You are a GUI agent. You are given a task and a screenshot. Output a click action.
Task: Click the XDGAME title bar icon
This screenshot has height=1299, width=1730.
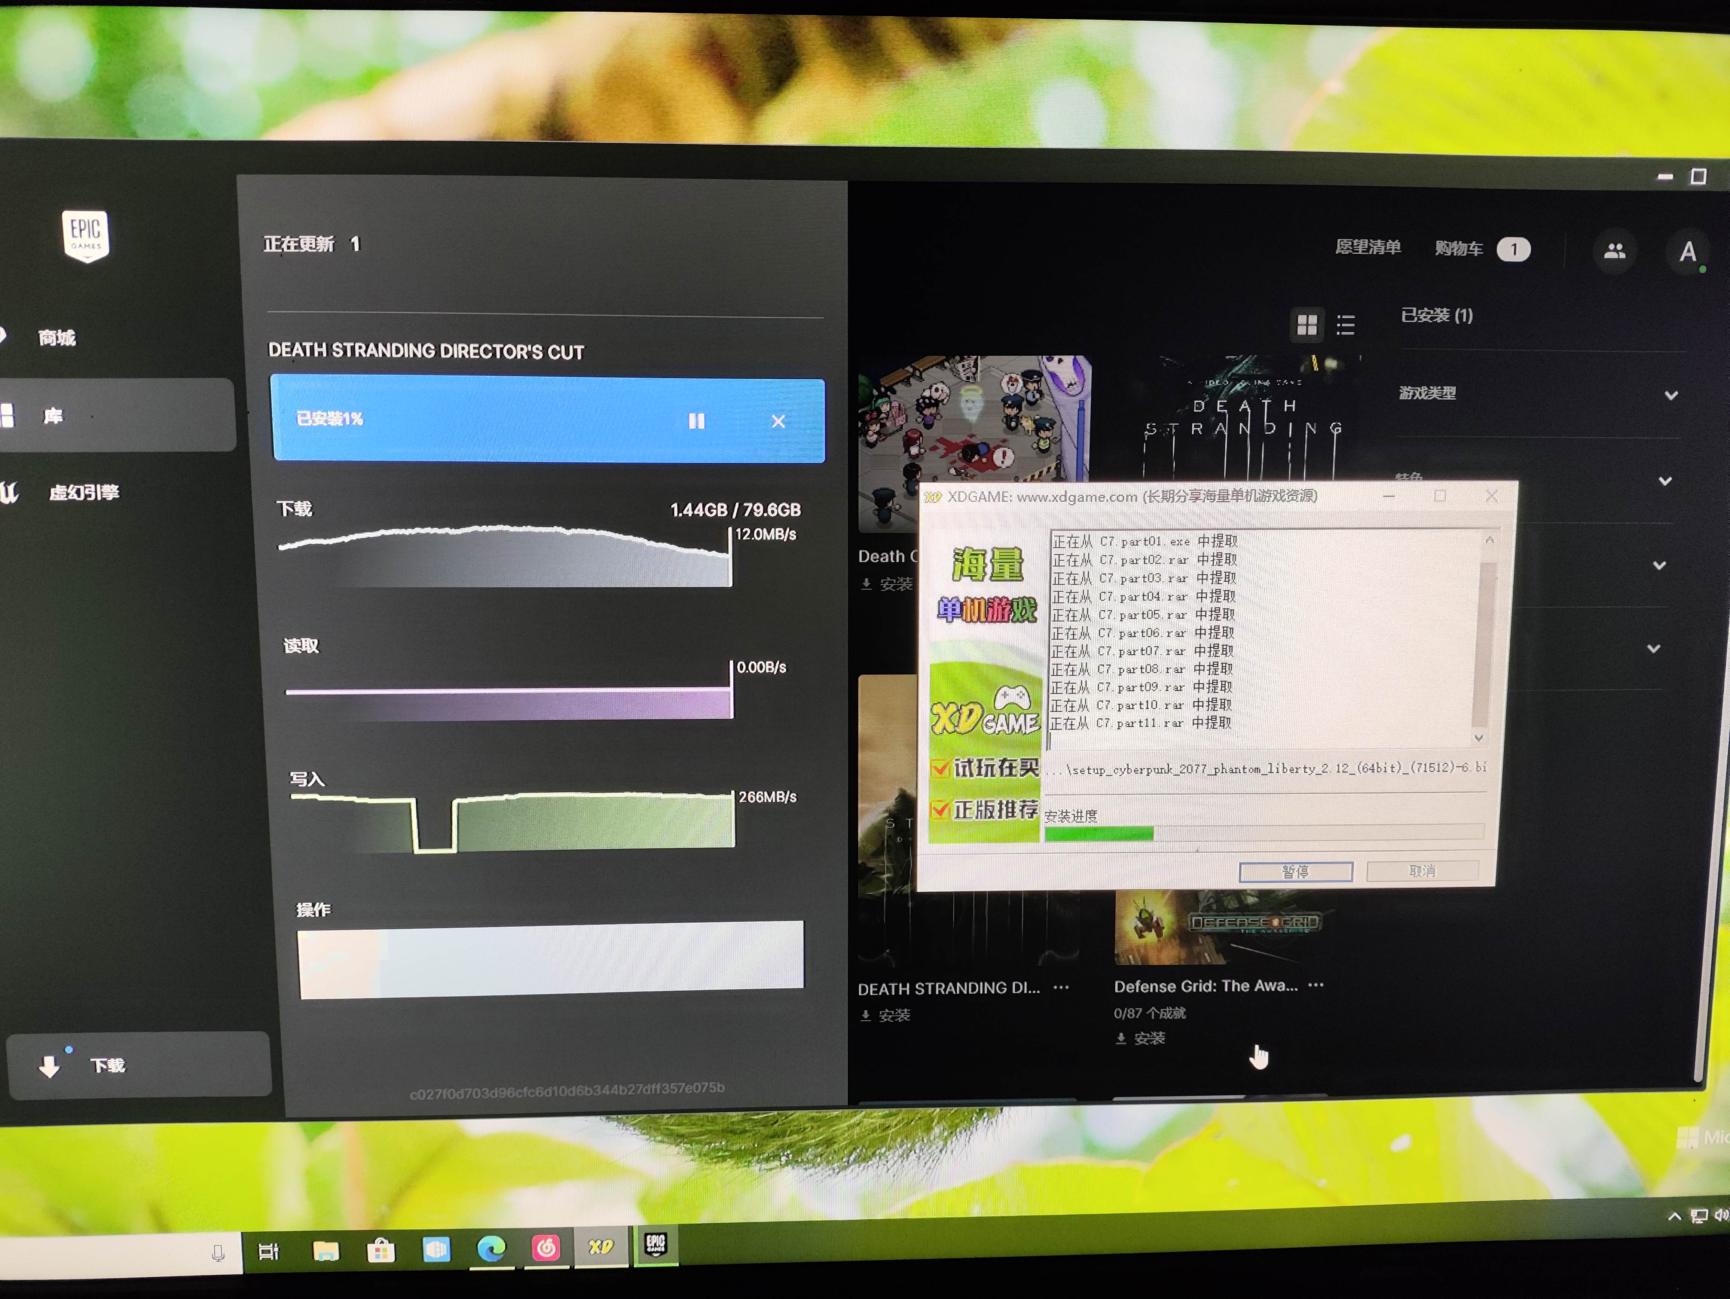[932, 497]
